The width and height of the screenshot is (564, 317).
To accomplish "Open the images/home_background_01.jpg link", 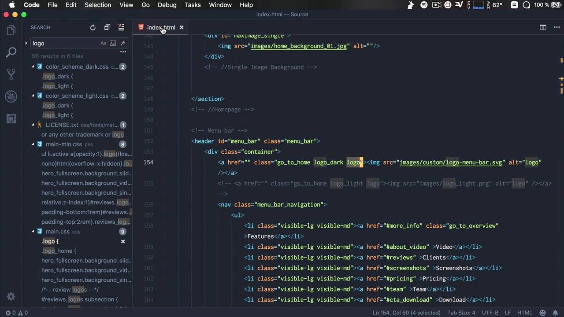I will 299,46.
